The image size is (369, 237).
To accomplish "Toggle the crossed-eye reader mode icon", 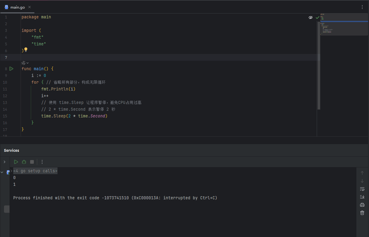I will pos(311,17).
